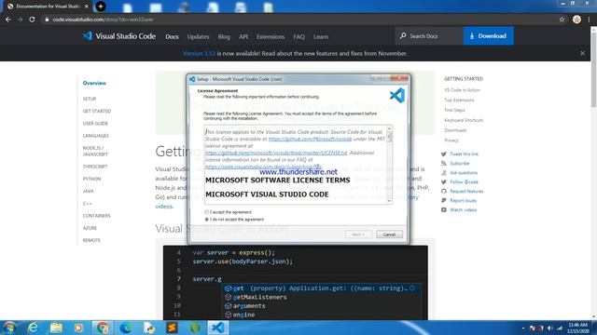The height and width of the screenshot is (335, 597).
Task: Bookmark page with the star icon
Action: coord(562,20)
